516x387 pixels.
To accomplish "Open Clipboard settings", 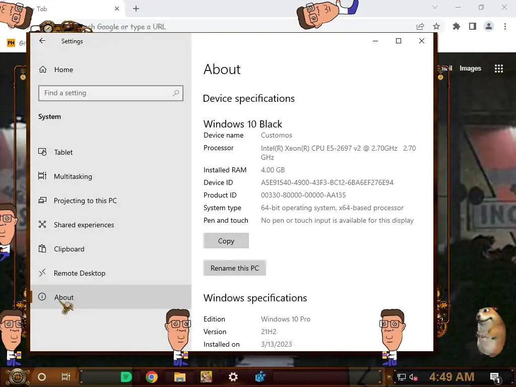I will pyautogui.click(x=110, y=249).
